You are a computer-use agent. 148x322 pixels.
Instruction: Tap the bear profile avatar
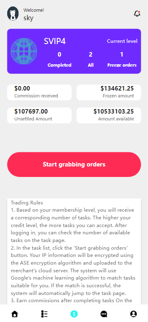pos(13,14)
